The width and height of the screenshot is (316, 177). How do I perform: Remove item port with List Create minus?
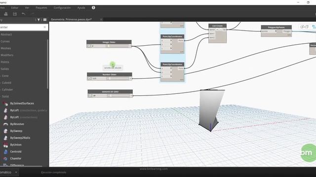[x=221, y=29]
